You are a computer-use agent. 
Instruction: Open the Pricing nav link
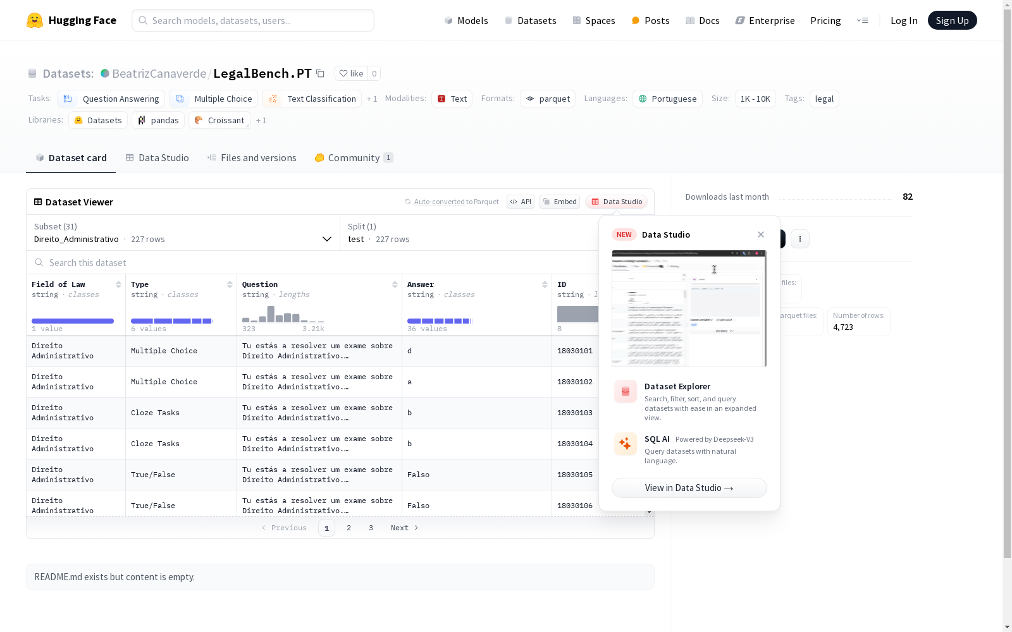825,20
